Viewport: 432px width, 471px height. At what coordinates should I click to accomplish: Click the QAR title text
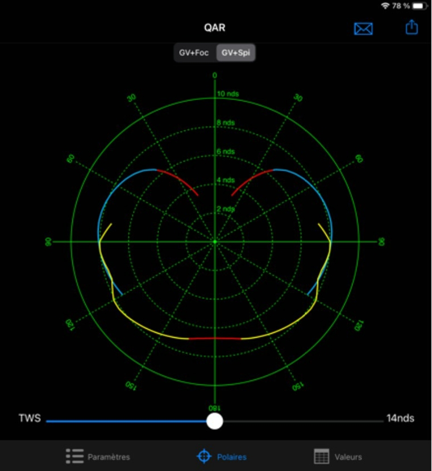tap(215, 28)
